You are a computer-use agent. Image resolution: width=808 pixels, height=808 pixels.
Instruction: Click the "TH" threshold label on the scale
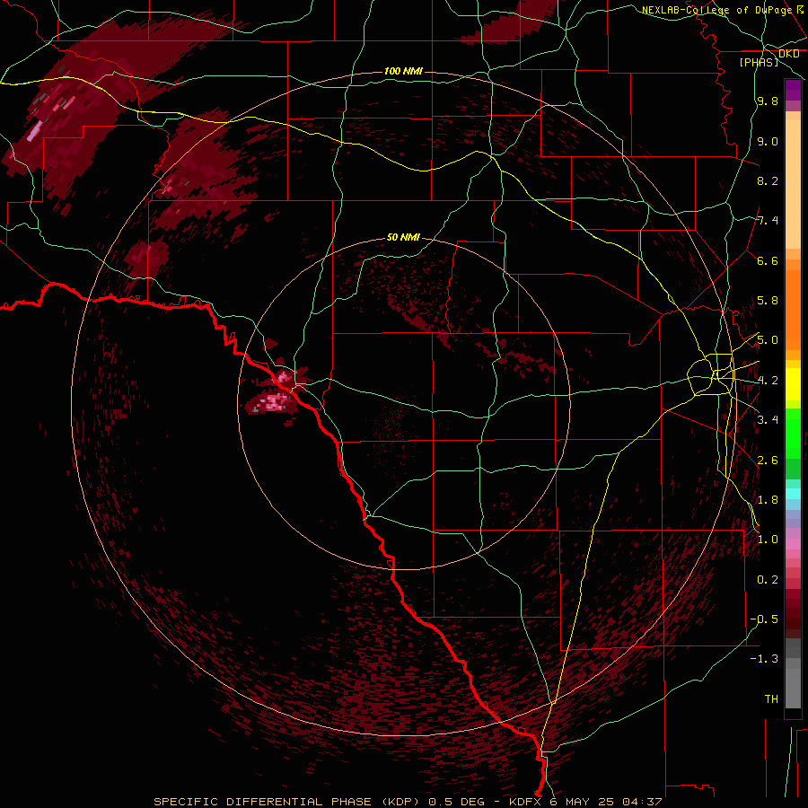click(x=771, y=699)
